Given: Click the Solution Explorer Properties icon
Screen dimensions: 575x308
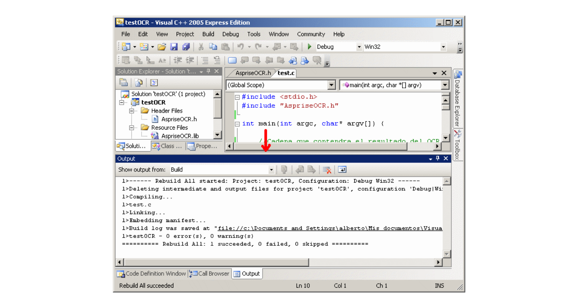Looking at the screenshot, I should click(x=124, y=83).
